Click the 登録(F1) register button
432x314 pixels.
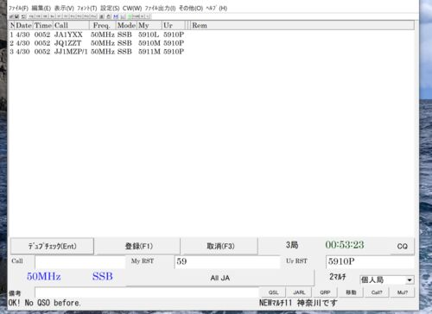pyautogui.click(x=138, y=246)
